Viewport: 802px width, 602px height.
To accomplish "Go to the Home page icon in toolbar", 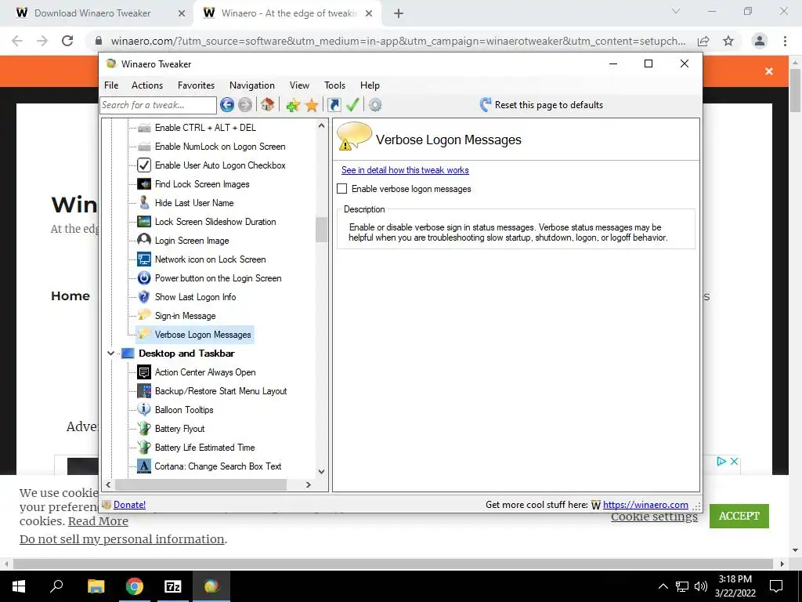I will coord(267,105).
